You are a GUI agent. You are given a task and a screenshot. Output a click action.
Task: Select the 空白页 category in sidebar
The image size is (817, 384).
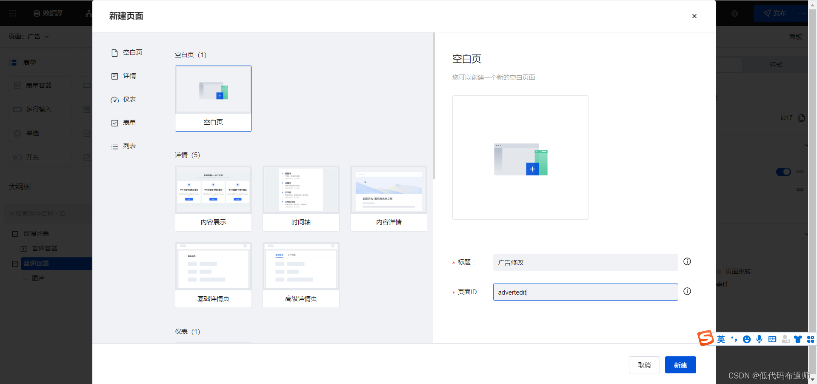(127, 52)
